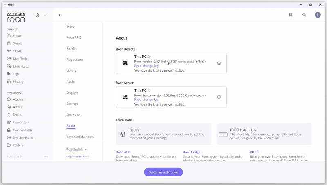Click Help translate Roon link
This screenshot has height=185, width=327.
click(x=77, y=156)
